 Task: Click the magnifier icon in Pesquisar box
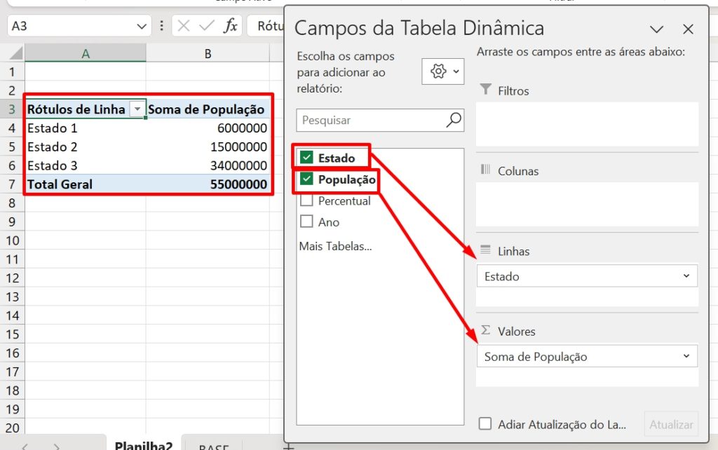[x=453, y=120]
